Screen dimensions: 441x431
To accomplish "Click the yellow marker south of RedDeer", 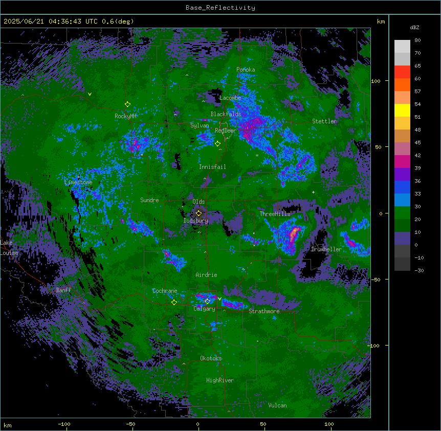I will click(217, 144).
